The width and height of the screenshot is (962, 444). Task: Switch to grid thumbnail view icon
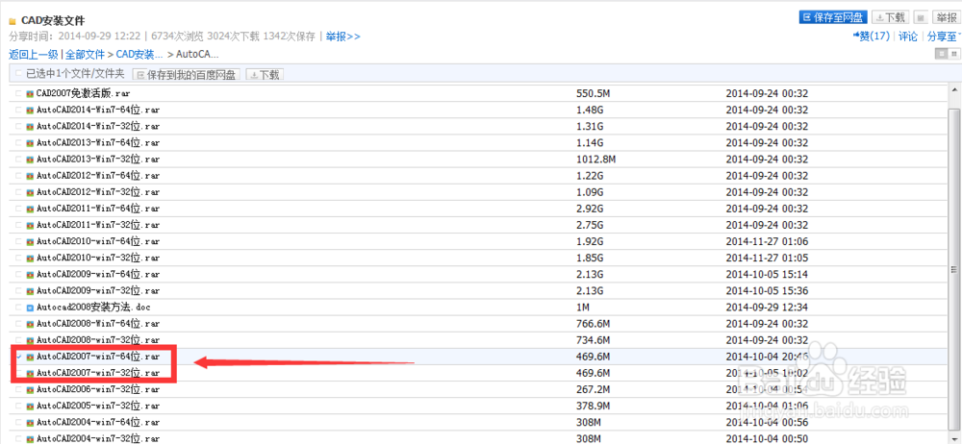point(954,54)
